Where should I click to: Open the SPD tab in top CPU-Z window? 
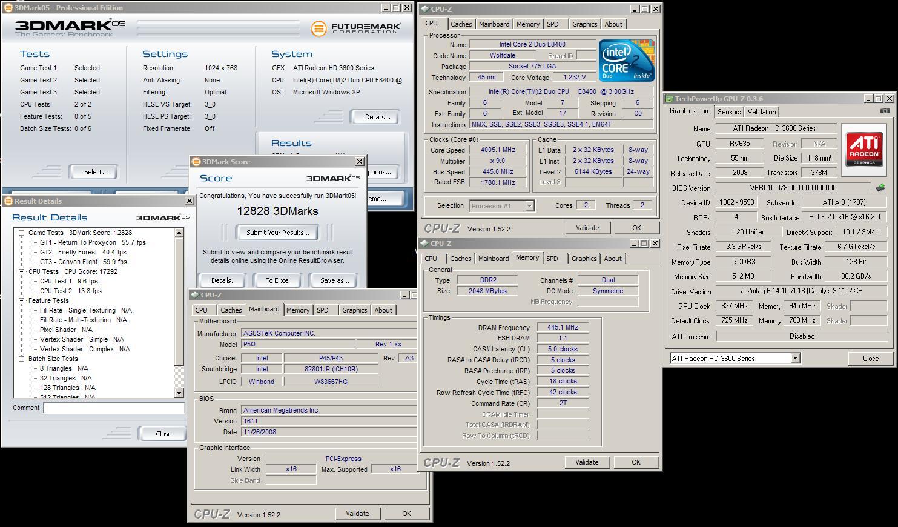pyautogui.click(x=553, y=24)
